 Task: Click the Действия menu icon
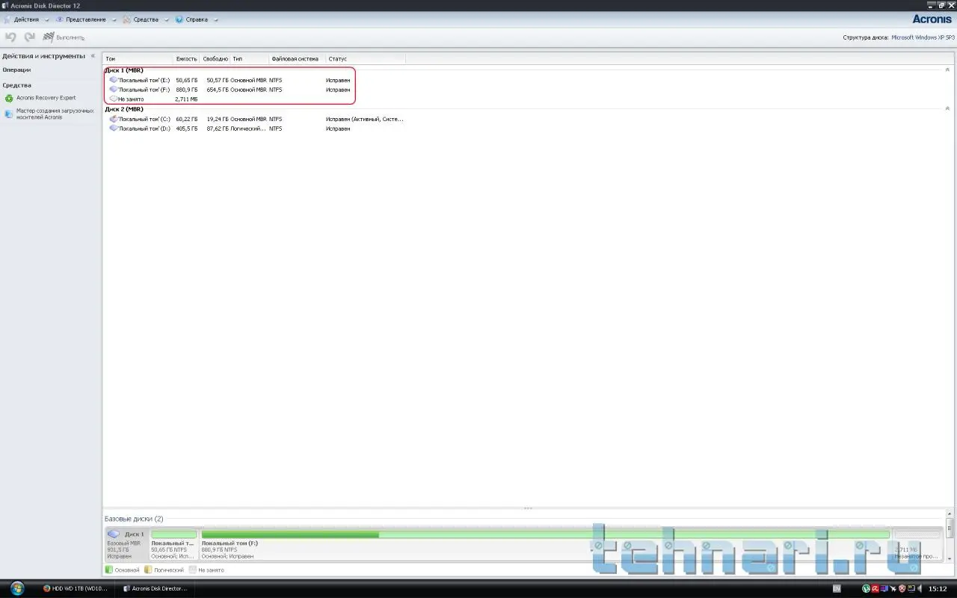click(7, 19)
